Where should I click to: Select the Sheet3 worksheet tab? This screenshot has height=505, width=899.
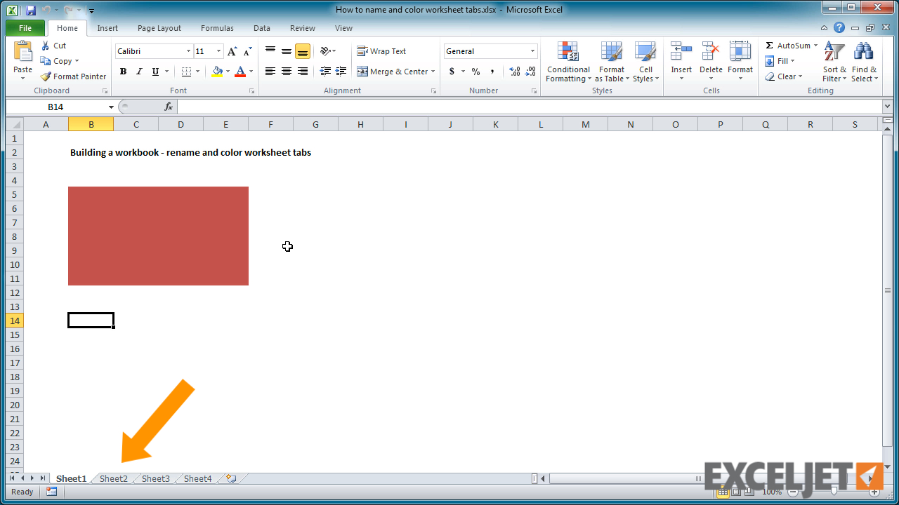click(x=155, y=478)
